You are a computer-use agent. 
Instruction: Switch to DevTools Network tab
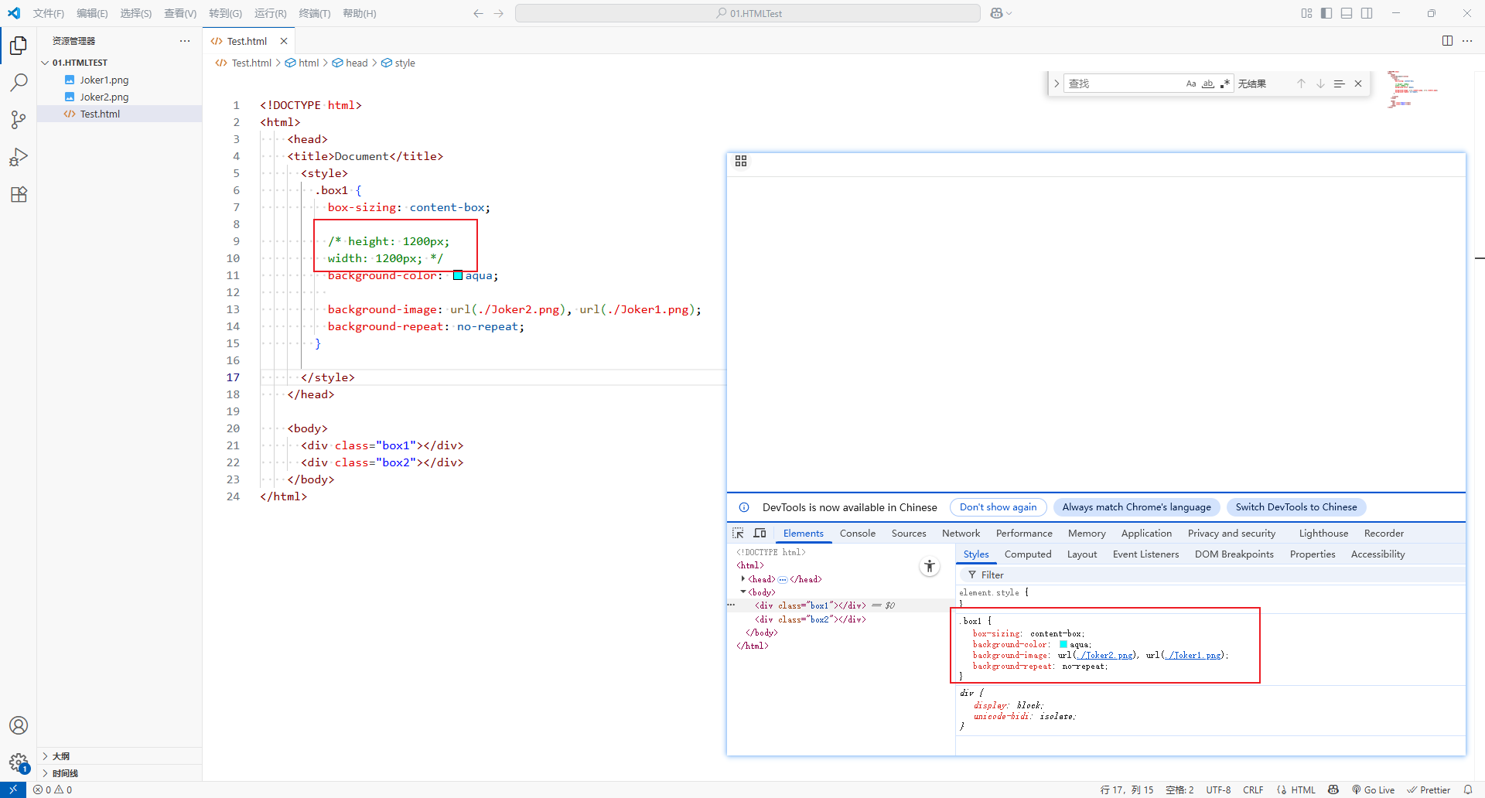(961, 533)
